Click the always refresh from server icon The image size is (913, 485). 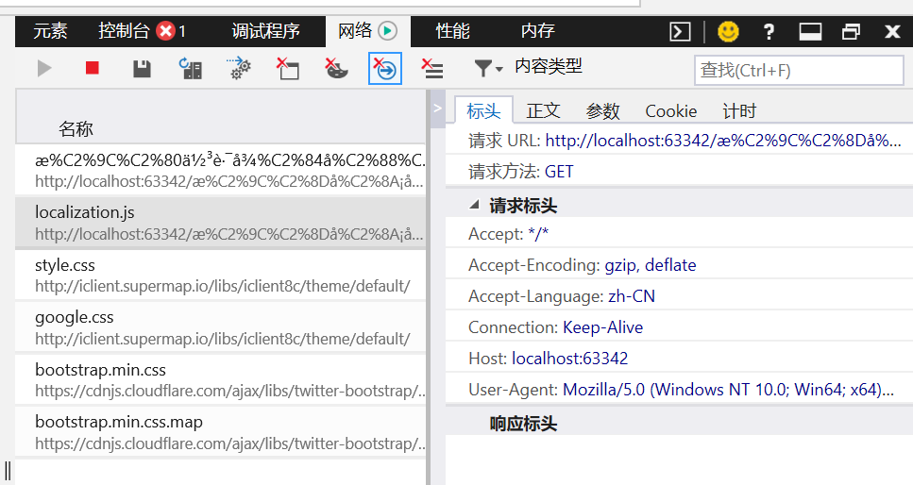click(191, 68)
